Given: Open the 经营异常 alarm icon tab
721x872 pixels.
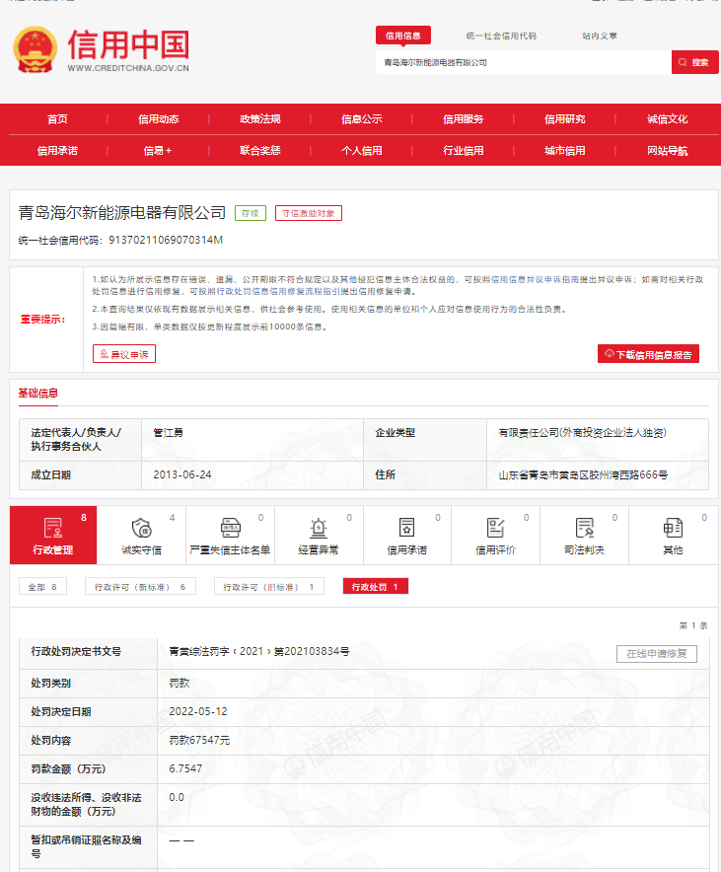Looking at the screenshot, I should (x=319, y=535).
